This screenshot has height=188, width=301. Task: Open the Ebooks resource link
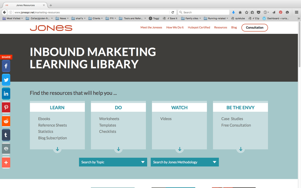tap(44, 119)
